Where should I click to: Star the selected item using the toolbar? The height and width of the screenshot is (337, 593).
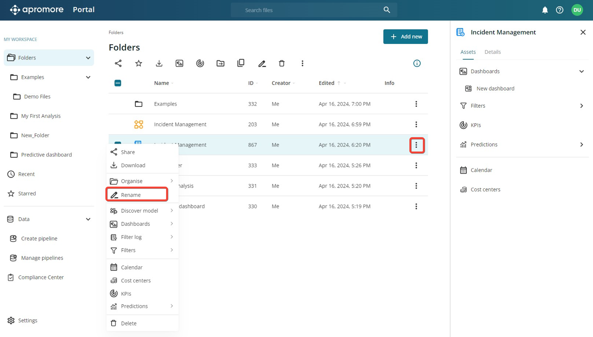coord(139,63)
